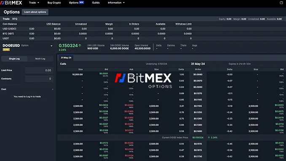Click call bid $0.0189 at strike $0.1480
This screenshot has width=286, height=161.
[x=104, y=130]
